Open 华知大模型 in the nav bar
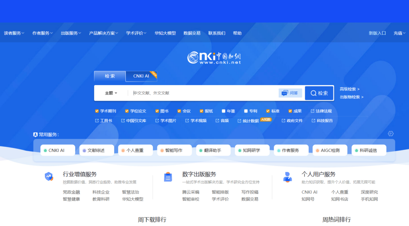The height and width of the screenshot is (226, 409). (x=165, y=33)
